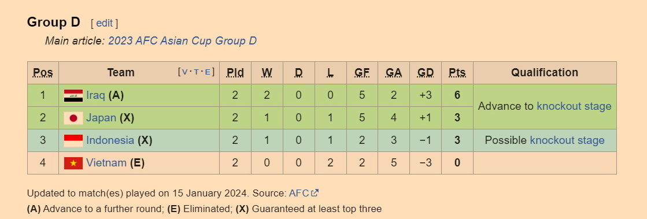Screen dimensions: 647x219
Task: Open the Japan team link
Action: pos(101,118)
